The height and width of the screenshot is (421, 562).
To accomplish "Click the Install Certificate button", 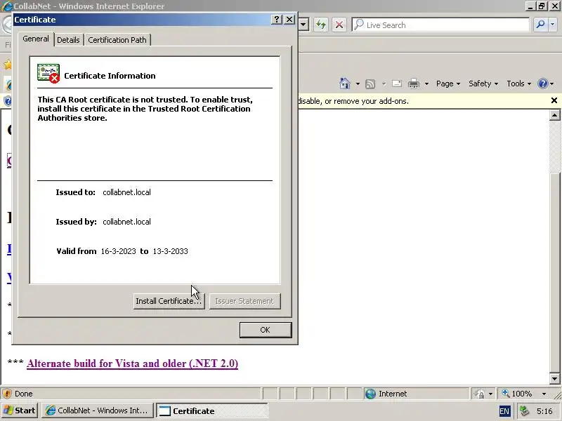I will click(169, 301).
